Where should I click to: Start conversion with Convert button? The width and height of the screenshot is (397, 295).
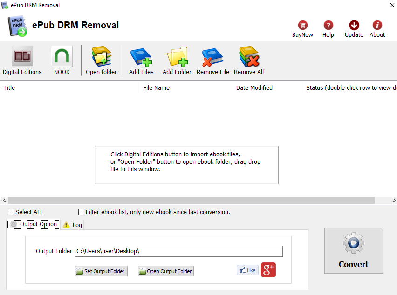point(354,250)
